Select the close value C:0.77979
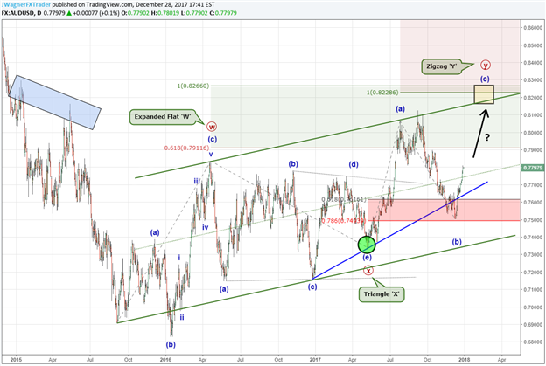This screenshot has height=366, width=546. [x=222, y=13]
